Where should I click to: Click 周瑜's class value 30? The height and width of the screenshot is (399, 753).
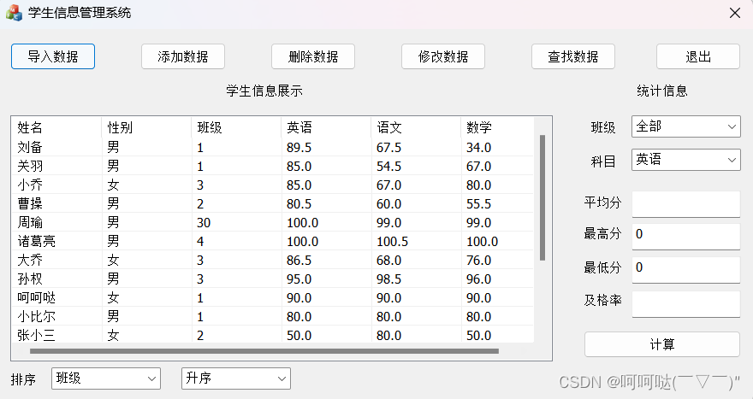click(x=204, y=223)
